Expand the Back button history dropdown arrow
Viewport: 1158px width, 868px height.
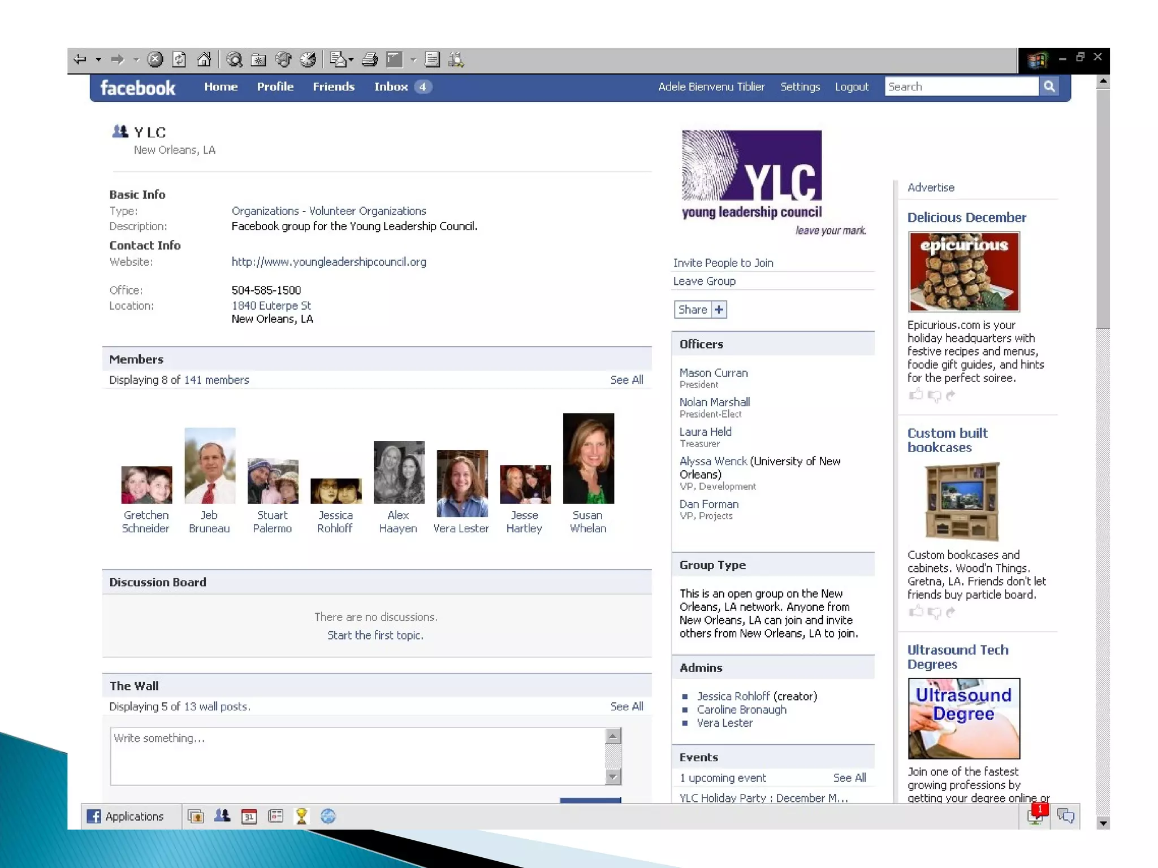pos(98,59)
